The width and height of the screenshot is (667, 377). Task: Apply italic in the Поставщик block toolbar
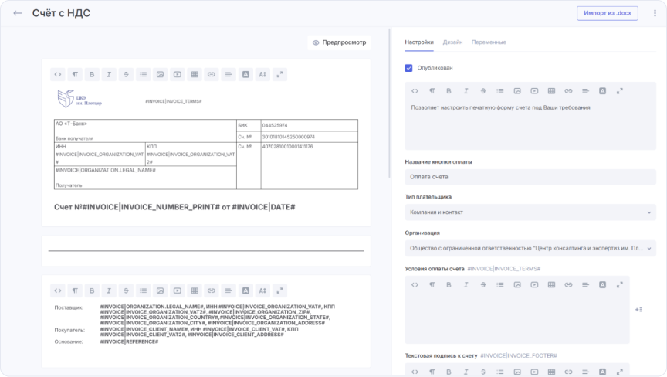click(109, 290)
